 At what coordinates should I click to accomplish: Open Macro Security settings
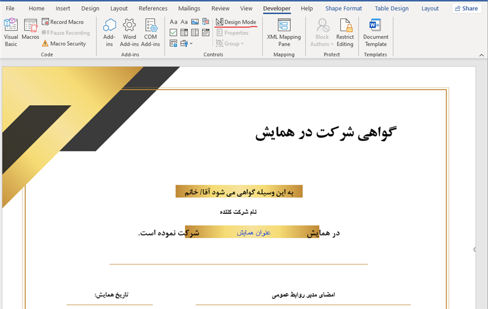[63, 43]
